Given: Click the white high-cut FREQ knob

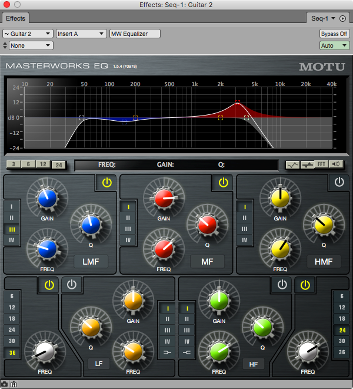Looking at the screenshot, I should click(308, 351).
